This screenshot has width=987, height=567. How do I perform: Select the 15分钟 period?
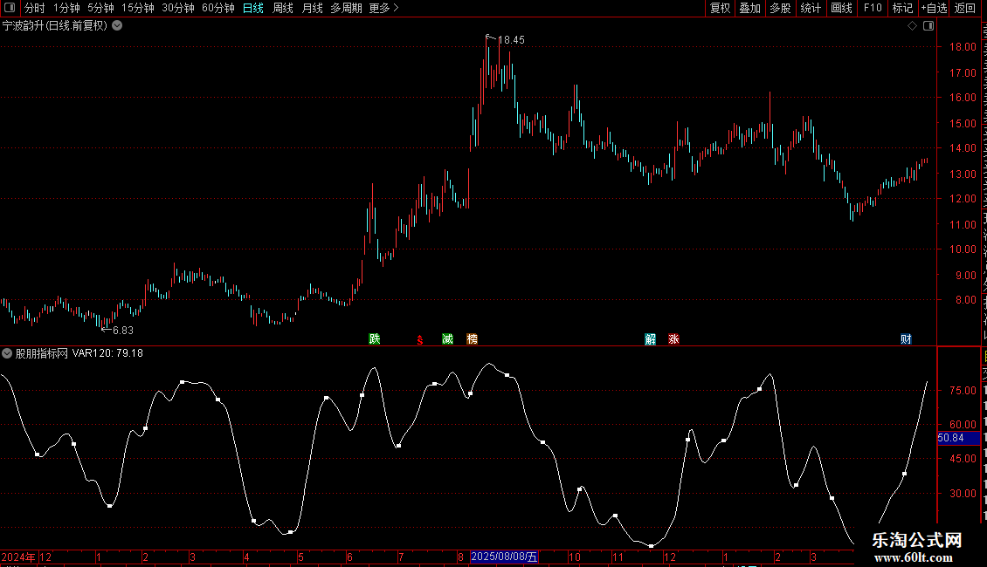tap(138, 8)
